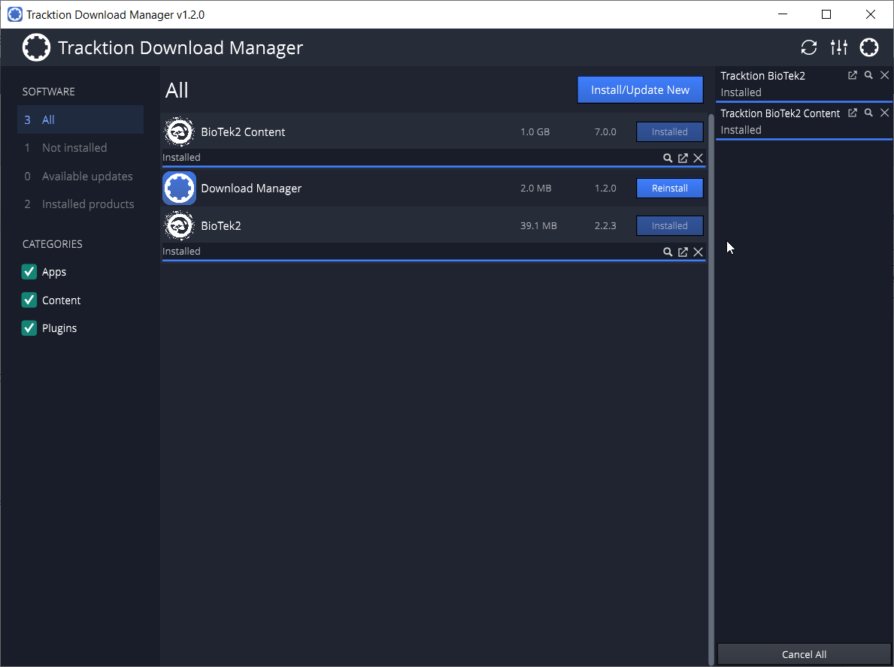Click open-external icon under BioTek2 Content row

683,158
